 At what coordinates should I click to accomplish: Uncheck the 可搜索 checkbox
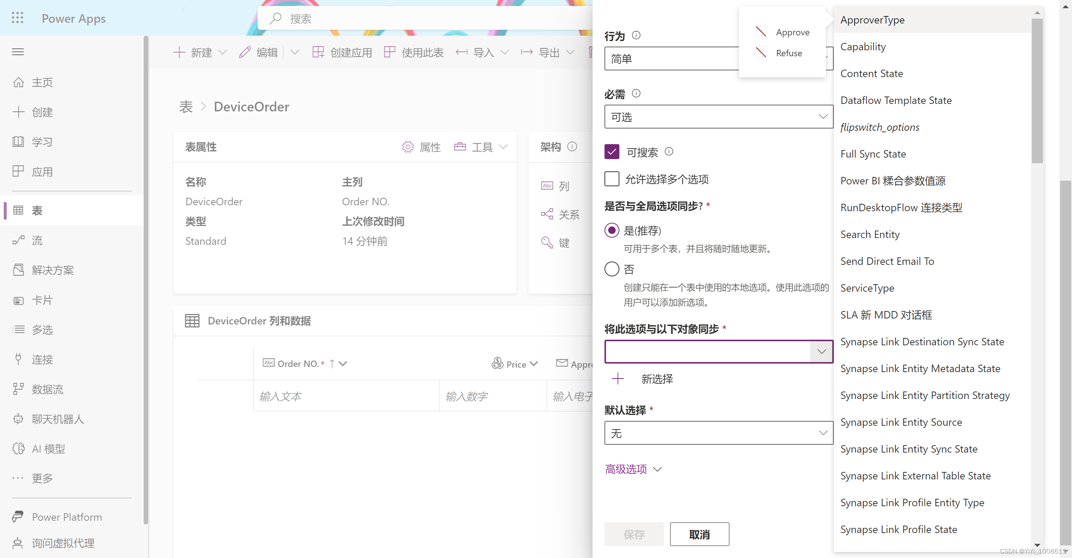pyautogui.click(x=611, y=152)
